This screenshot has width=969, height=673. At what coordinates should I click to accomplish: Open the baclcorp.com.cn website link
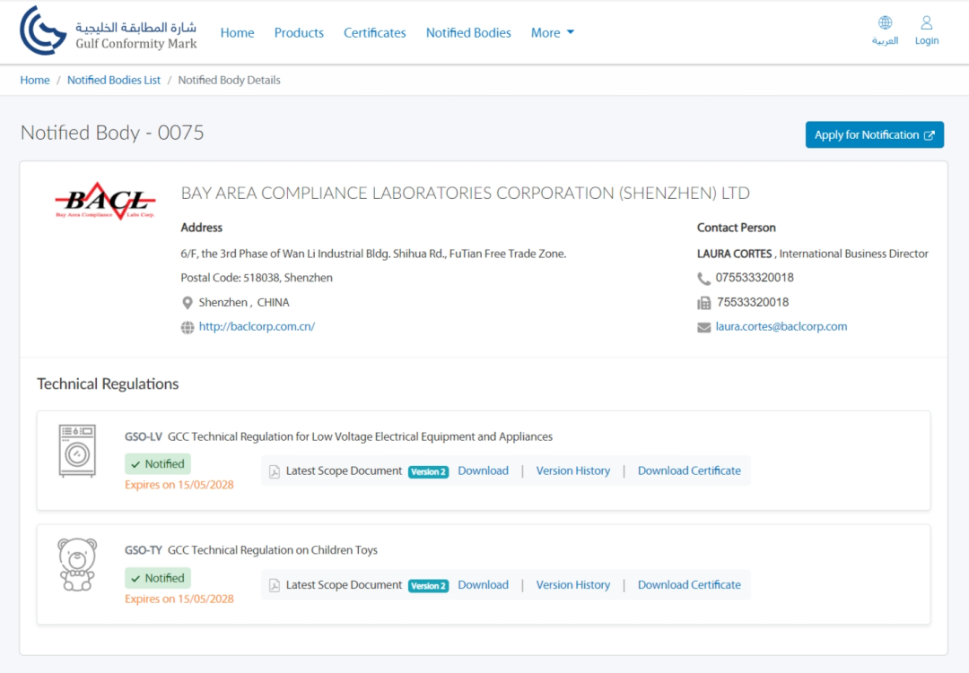click(x=257, y=327)
